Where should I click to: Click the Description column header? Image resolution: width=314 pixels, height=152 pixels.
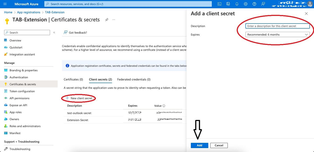(74, 106)
